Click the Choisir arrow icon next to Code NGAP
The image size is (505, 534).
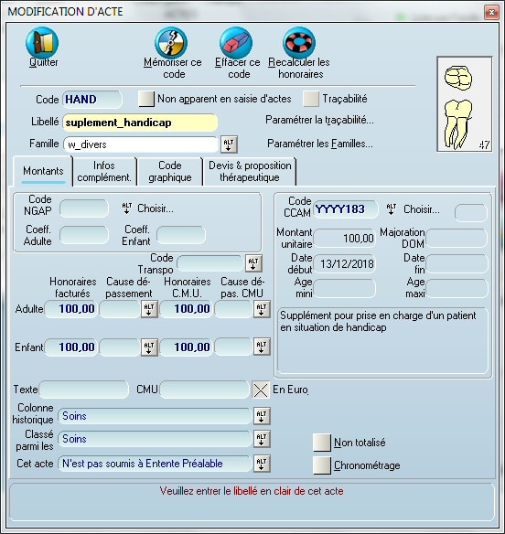[x=127, y=208]
